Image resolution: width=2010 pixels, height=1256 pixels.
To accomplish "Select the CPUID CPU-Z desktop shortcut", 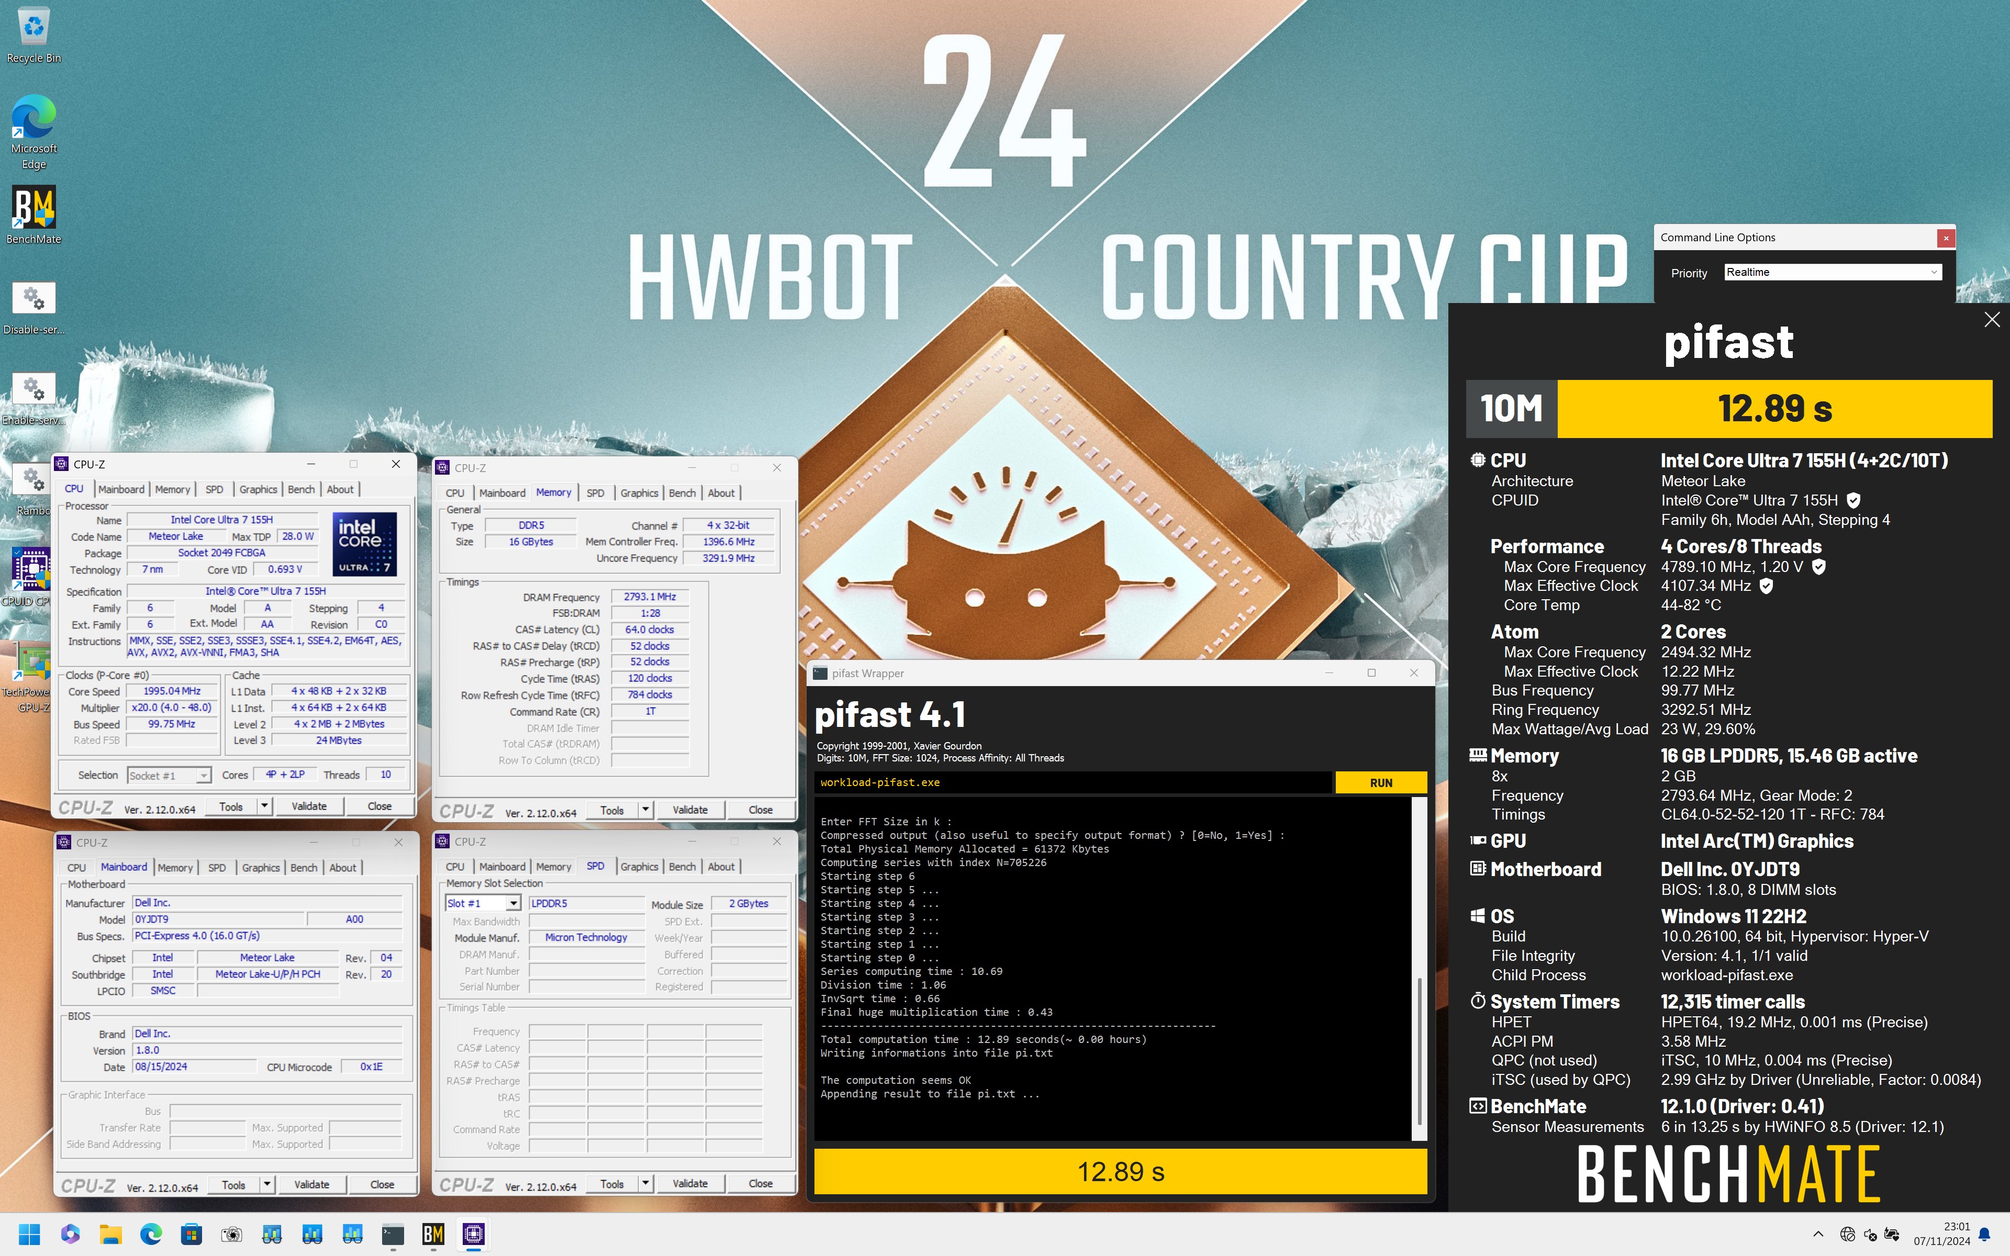I will [x=31, y=577].
